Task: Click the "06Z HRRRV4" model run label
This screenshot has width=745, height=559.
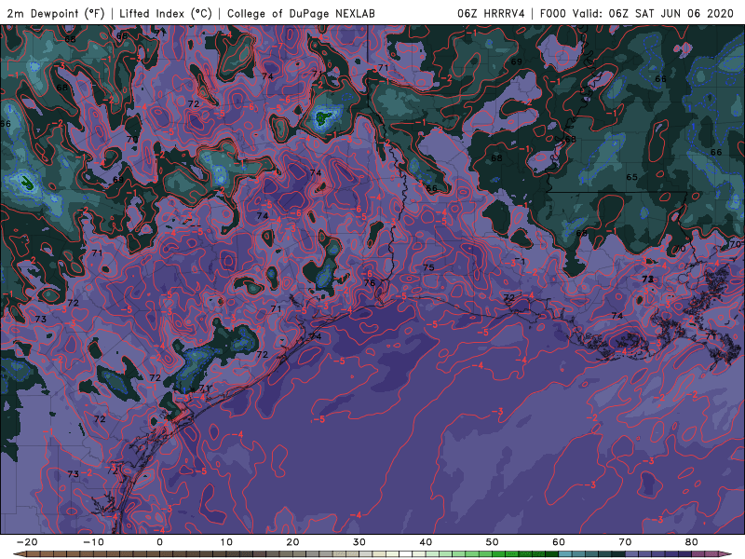Action: click(491, 13)
